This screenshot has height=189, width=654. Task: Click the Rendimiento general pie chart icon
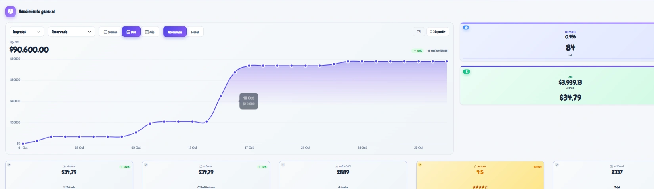10,11
